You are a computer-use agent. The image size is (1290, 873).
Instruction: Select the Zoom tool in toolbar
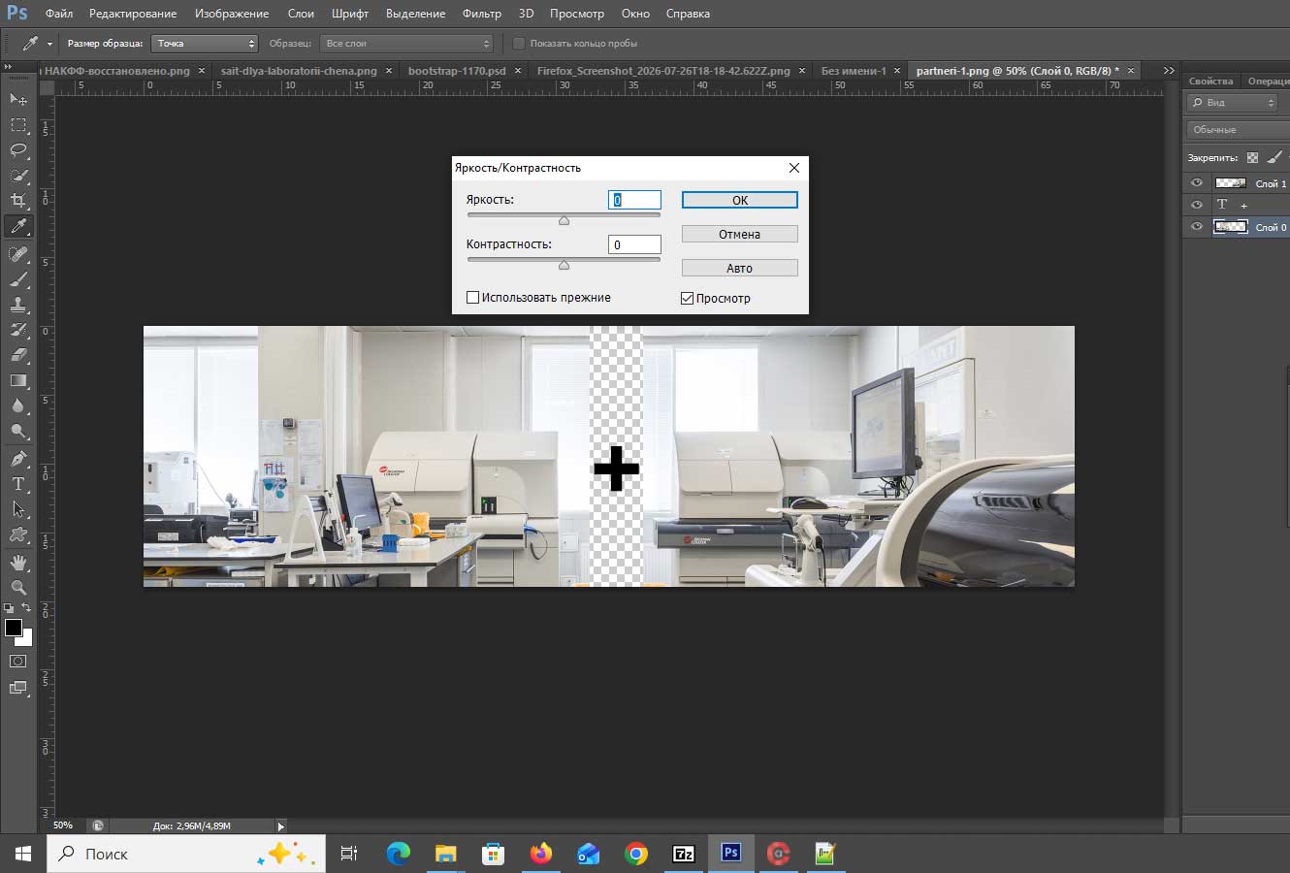pos(18,587)
